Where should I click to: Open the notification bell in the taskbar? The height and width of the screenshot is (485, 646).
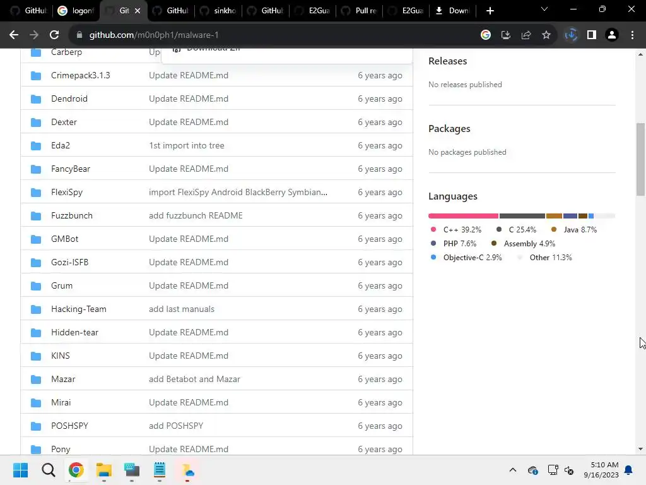[x=629, y=470]
